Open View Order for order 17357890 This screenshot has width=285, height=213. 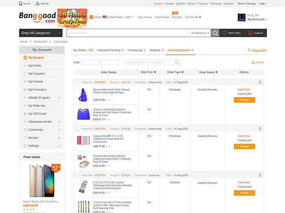click(x=244, y=90)
